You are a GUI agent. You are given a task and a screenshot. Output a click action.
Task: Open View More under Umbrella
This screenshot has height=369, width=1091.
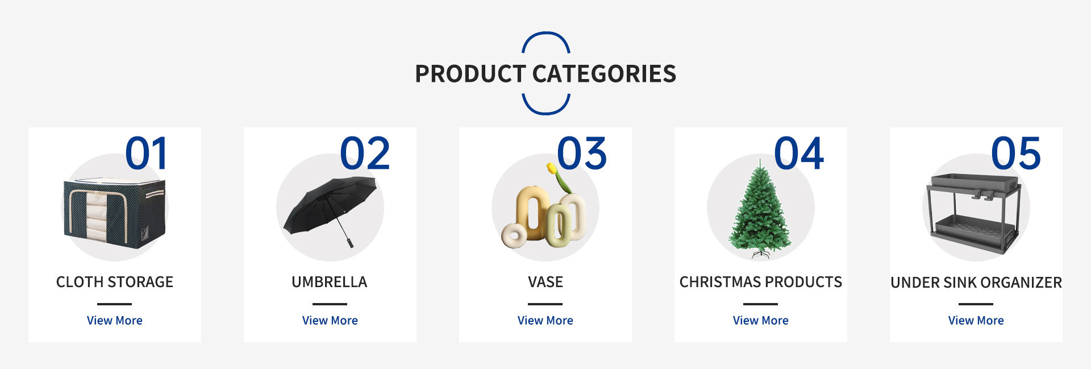click(330, 321)
